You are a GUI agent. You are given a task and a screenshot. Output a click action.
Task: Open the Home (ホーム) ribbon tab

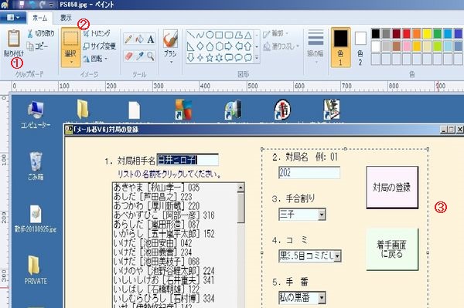click(40, 18)
